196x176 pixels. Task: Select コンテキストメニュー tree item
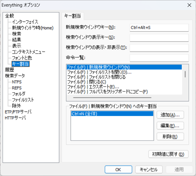click(x=29, y=52)
